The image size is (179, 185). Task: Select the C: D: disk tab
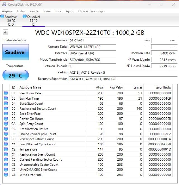click(11, 20)
